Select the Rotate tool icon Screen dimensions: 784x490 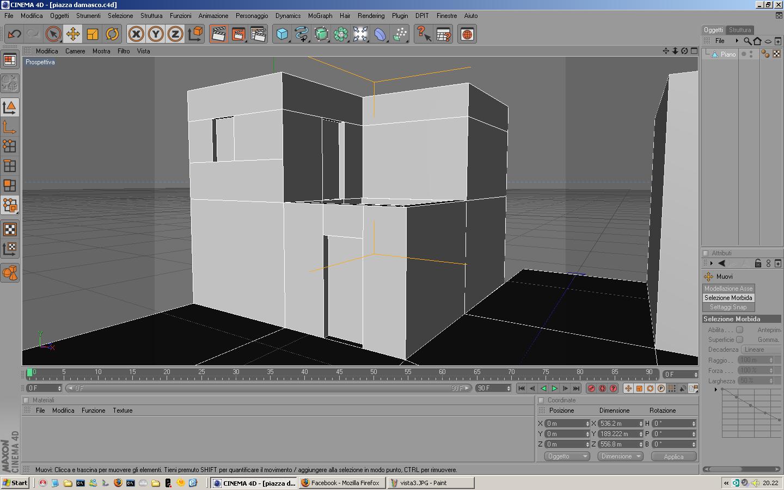click(112, 34)
